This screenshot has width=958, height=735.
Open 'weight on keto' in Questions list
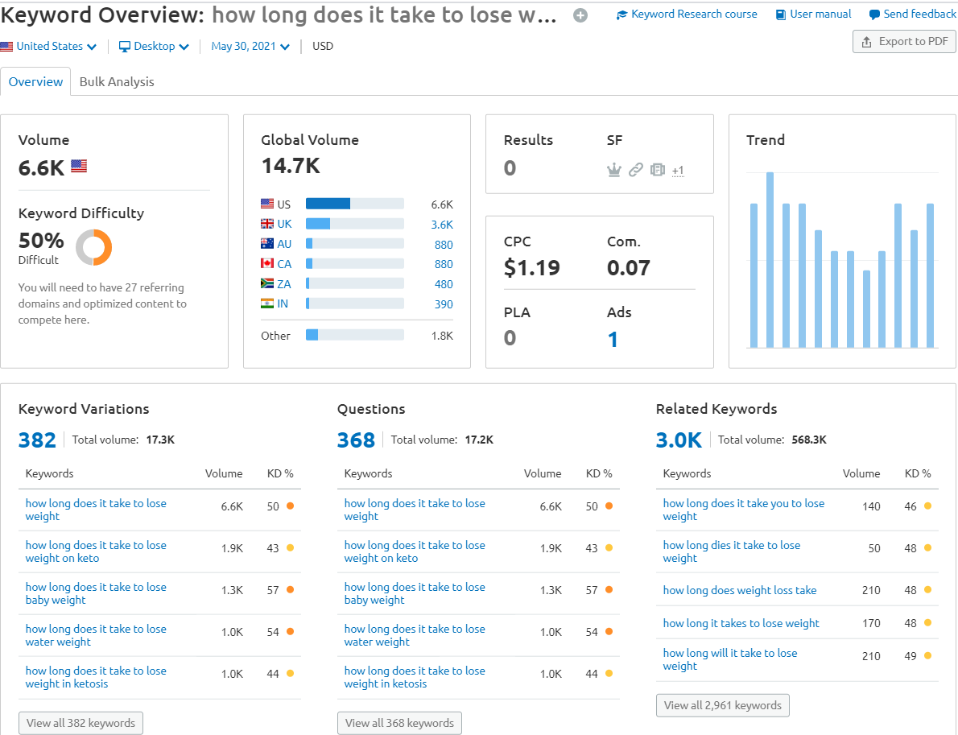[x=415, y=551]
